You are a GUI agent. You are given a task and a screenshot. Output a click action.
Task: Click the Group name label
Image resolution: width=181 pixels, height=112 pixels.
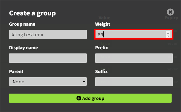[22, 24]
